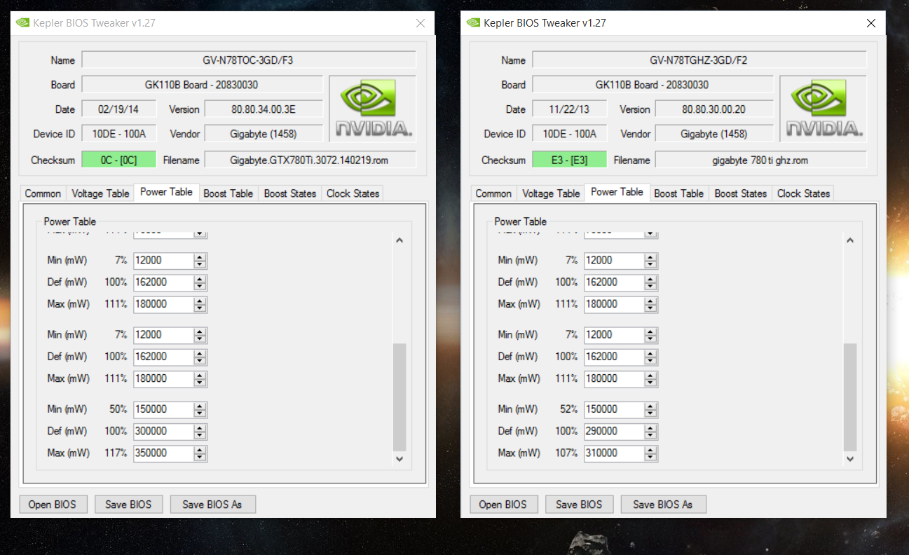This screenshot has height=555, width=909.
Task: Click the green Checksum field 0C - [0C]
Action: coord(119,160)
